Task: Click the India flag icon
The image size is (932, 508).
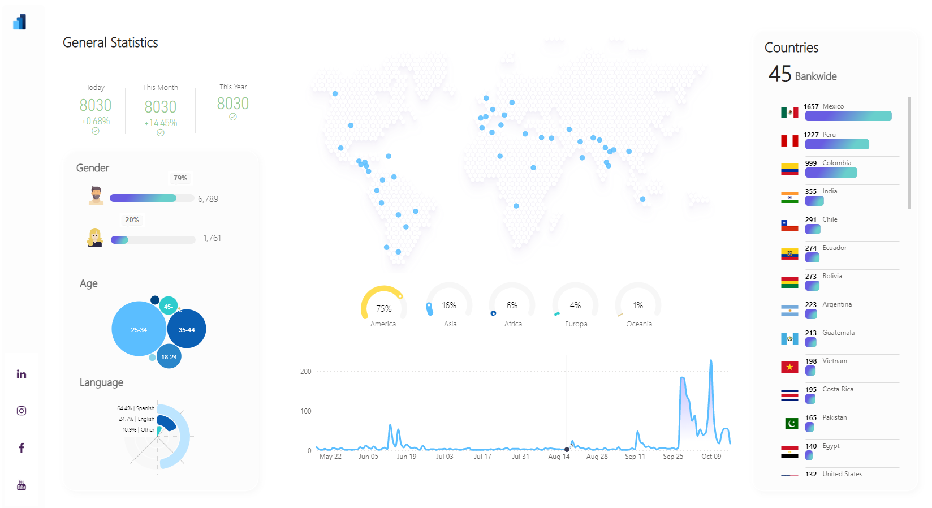Action: point(789,197)
